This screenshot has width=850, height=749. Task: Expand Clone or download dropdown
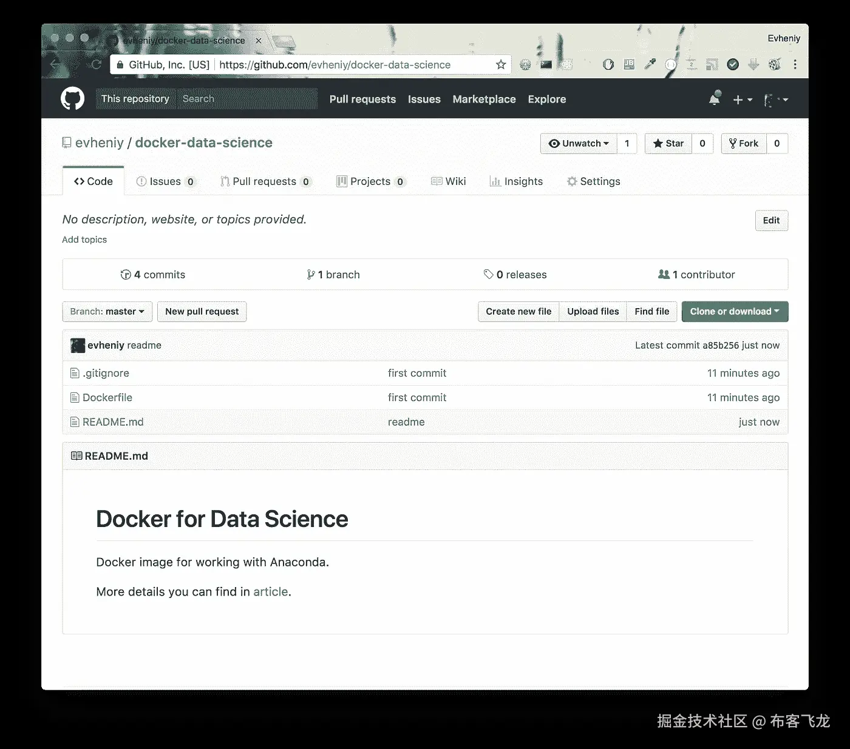735,312
